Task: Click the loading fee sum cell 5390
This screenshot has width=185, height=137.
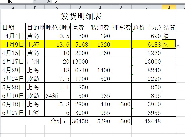Action: (x=100, y=121)
